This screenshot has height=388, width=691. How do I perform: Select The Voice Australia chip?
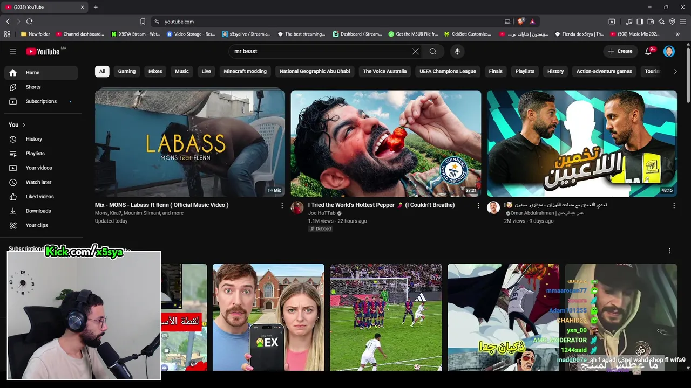click(x=385, y=71)
